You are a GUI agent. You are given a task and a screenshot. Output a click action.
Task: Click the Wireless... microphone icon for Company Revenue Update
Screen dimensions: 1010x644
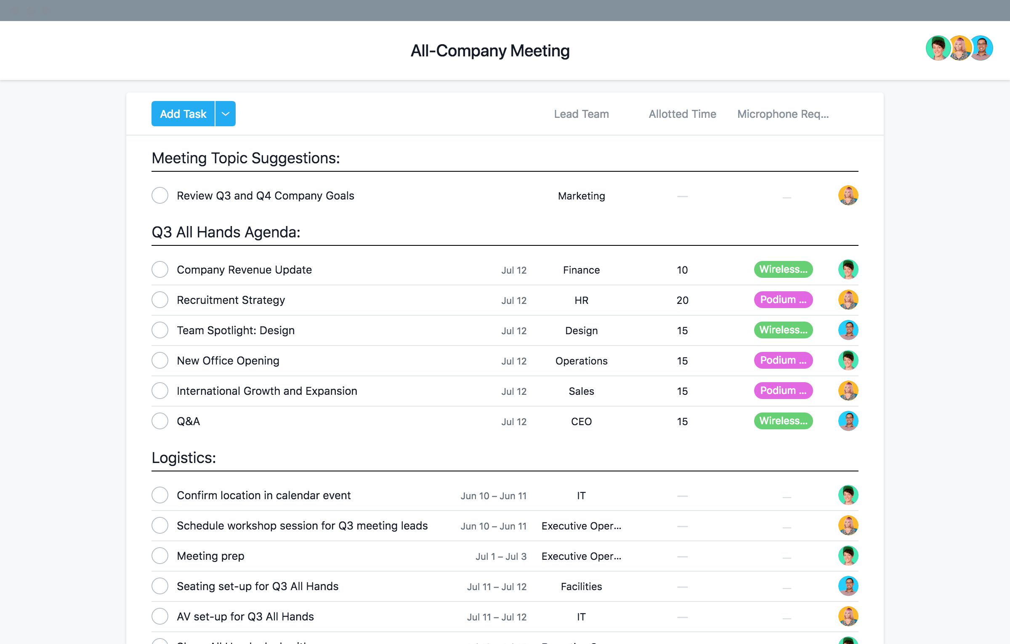coord(782,269)
